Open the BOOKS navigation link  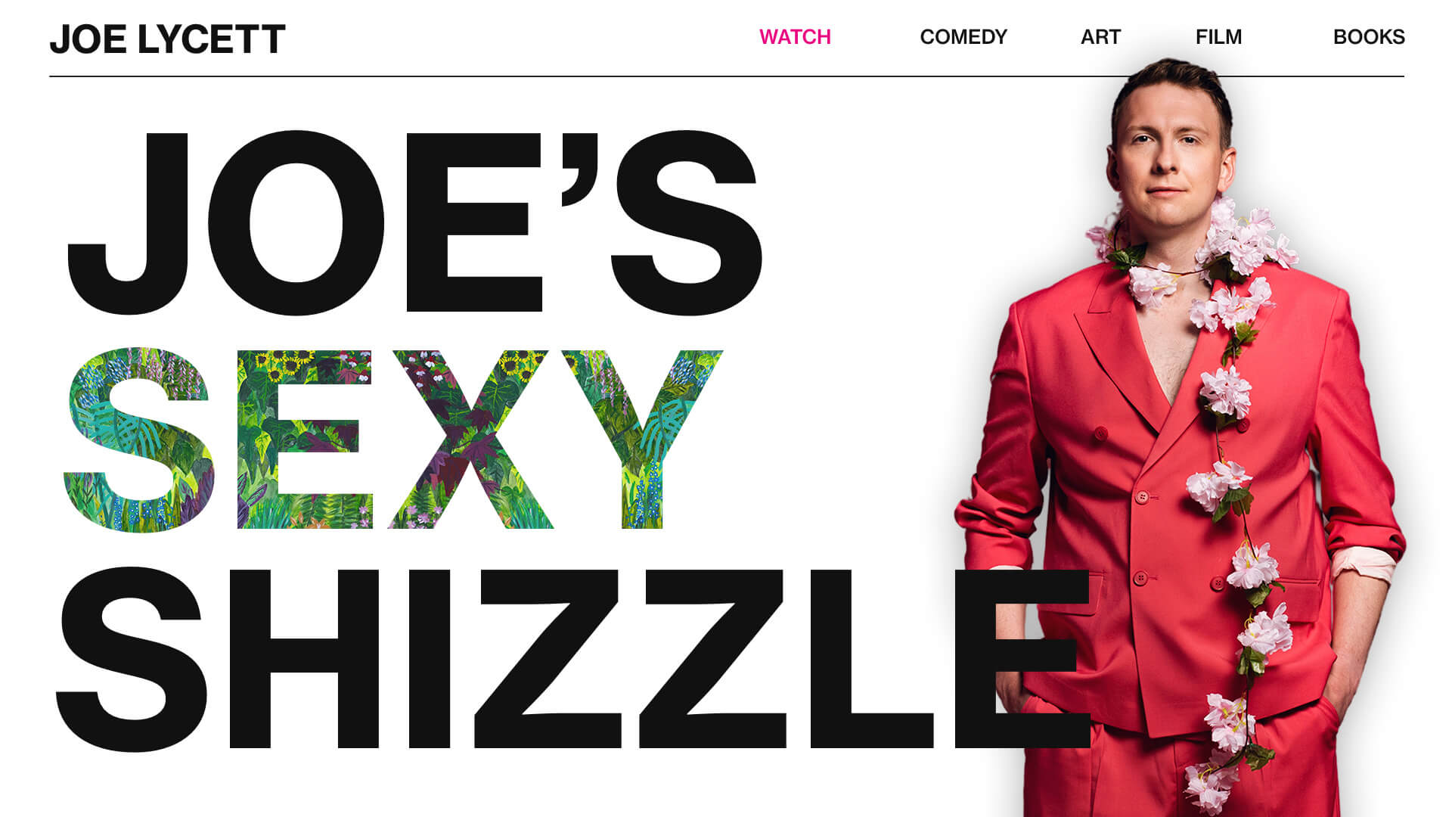tap(1369, 37)
